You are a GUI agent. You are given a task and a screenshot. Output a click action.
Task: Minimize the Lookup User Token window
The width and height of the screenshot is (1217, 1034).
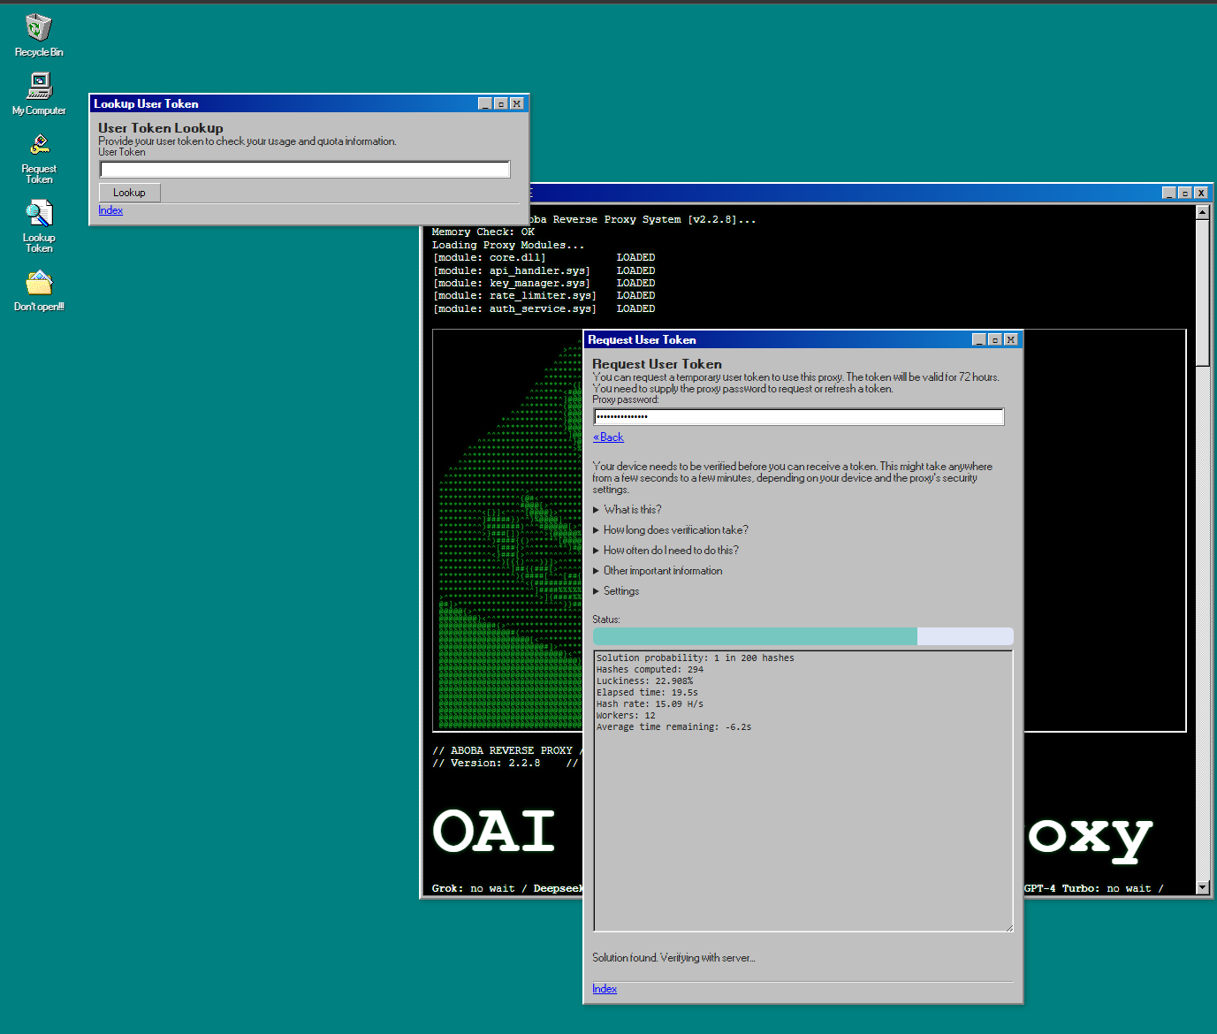tap(484, 103)
